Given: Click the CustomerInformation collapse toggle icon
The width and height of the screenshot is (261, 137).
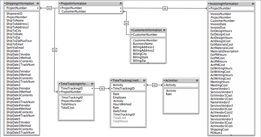Looking at the screenshot, I should [x=164, y=30].
